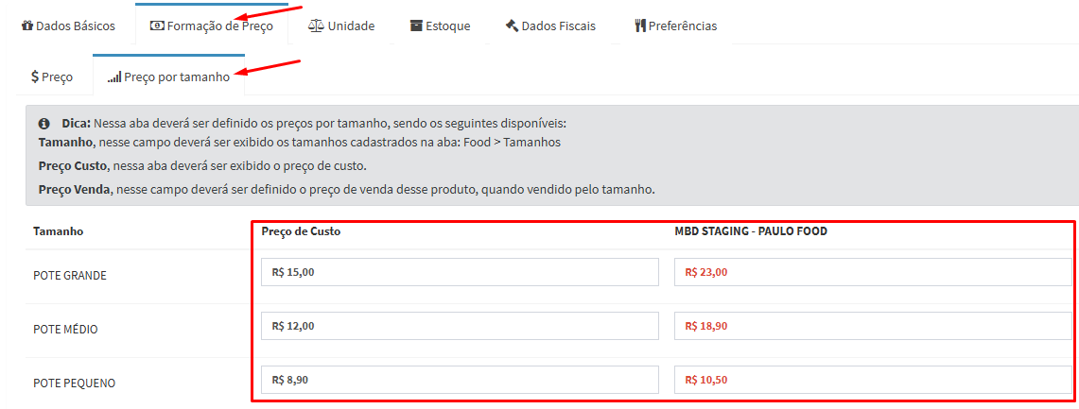Viewport: 1079px width, 409px height.
Task: Click the gavel icon for Dados Fiscais
Action: pos(512,26)
